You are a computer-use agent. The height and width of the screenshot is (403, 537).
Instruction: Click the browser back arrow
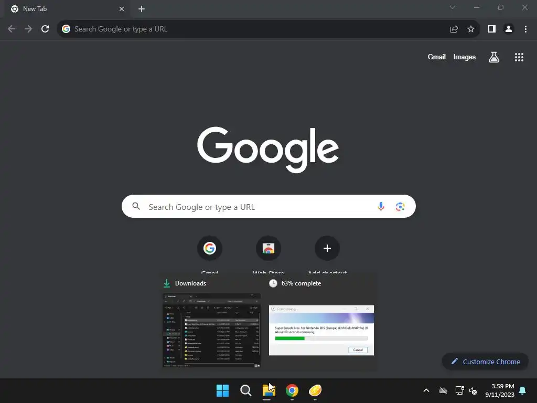tap(12, 29)
